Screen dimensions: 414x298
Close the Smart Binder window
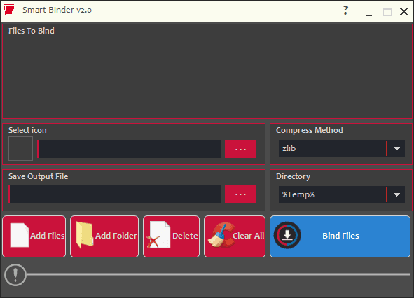(403, 11)
